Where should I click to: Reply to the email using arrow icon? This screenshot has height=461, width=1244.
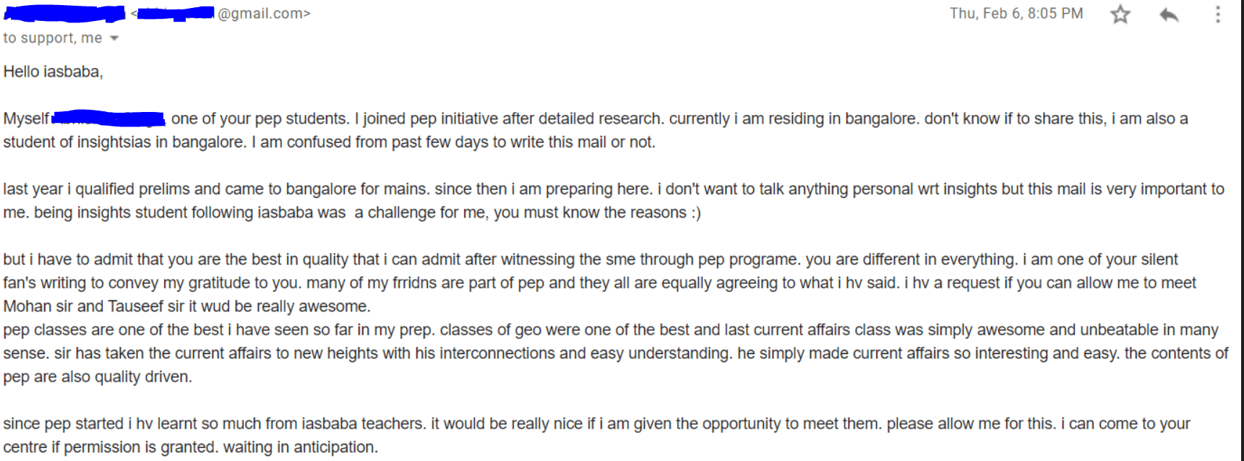coord(1169,14)
